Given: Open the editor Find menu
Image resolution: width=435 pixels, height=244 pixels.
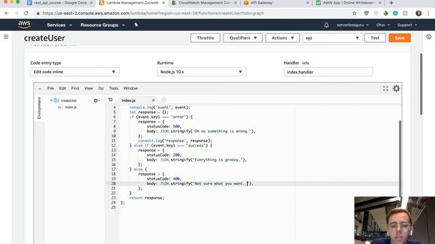Looking at the screenshot, I should 75,88.
